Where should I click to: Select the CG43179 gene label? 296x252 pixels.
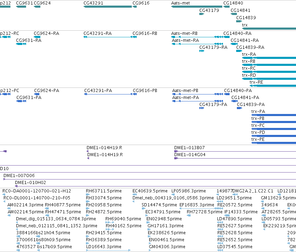coord(209,10)
